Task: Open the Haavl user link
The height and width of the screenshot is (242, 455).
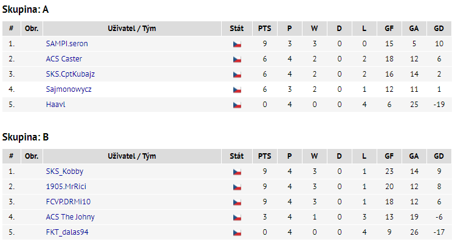Action: 55,105
